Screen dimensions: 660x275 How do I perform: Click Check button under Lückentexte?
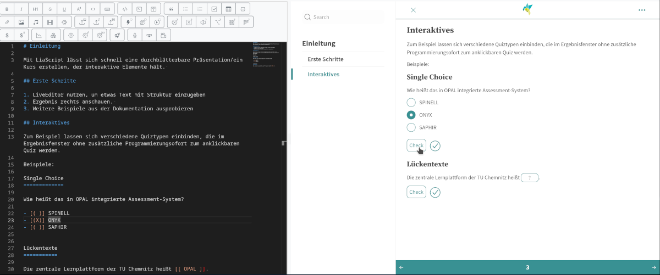(x=416, y=192)
